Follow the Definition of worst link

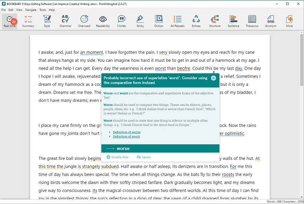(x=126, y=137)
